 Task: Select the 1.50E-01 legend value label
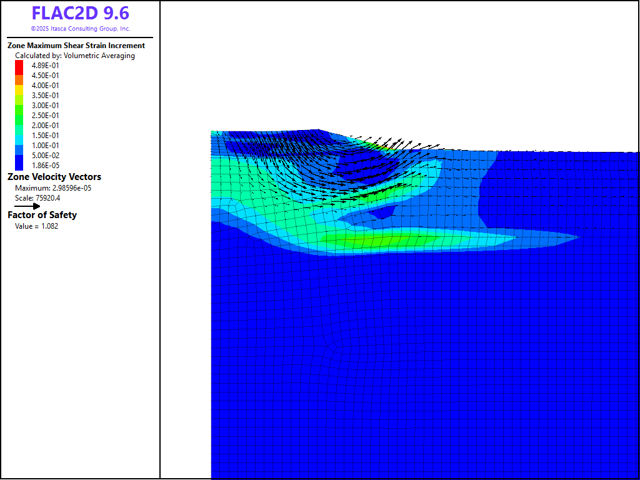(x=46, y=136)
